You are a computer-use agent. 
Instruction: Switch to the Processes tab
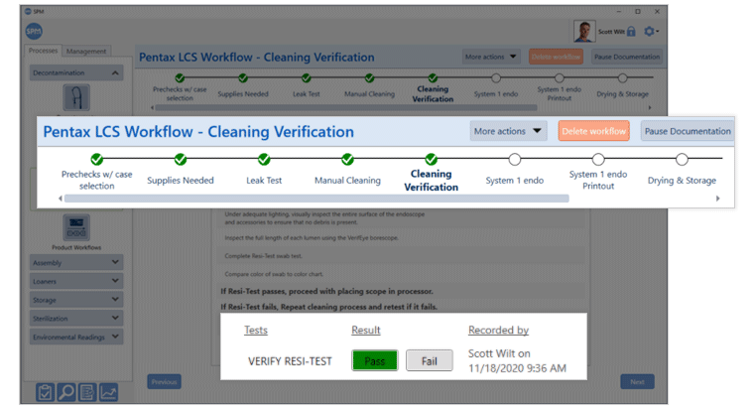[x=43, y=51]
